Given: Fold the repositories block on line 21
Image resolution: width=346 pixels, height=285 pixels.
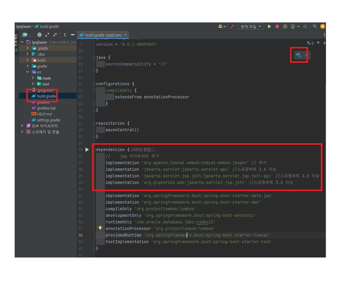Looking at the screenshot, I should 94,123.
